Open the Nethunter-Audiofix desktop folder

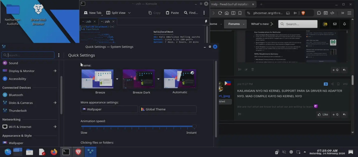[x=13, y=14]
